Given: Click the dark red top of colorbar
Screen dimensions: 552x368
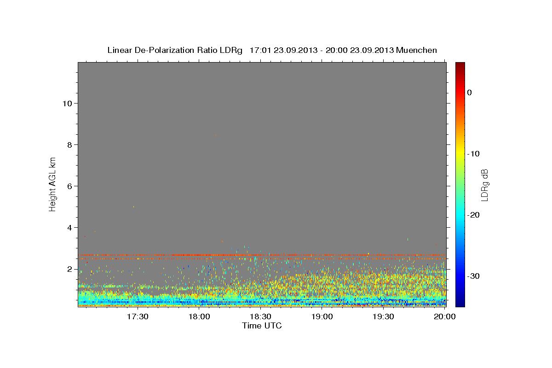Looking at the screenshot, I should coord(460,67).
